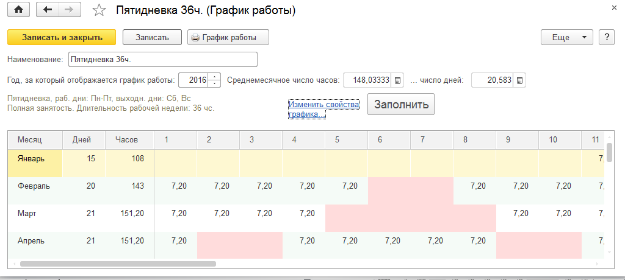
Task: Click Записать и закрыть button
Action: (62, 37)
